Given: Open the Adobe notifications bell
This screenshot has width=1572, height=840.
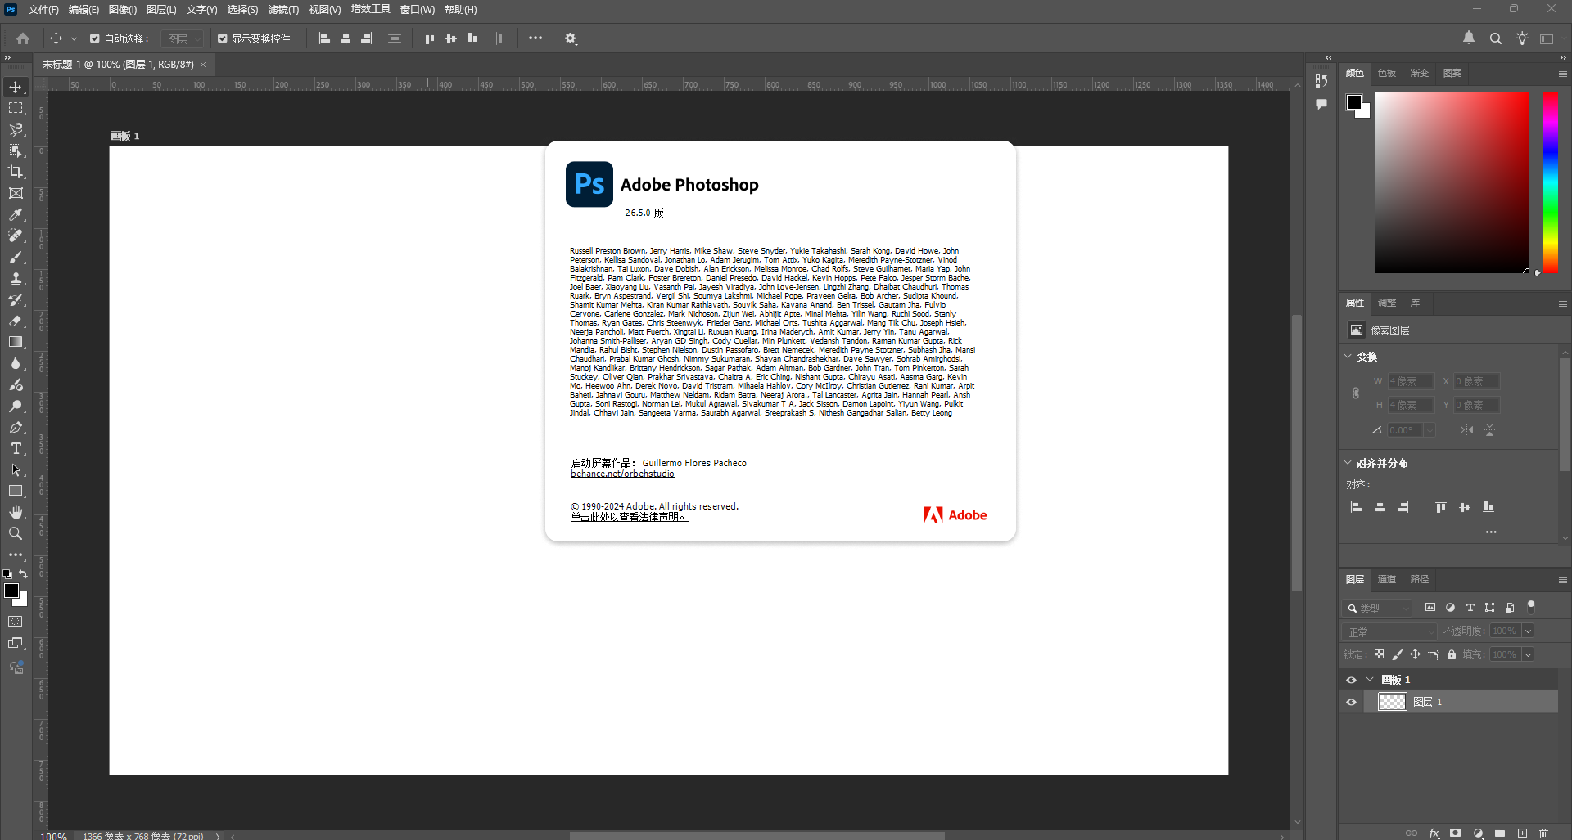Looking at the screenshot, I should tap(1468, 38).
